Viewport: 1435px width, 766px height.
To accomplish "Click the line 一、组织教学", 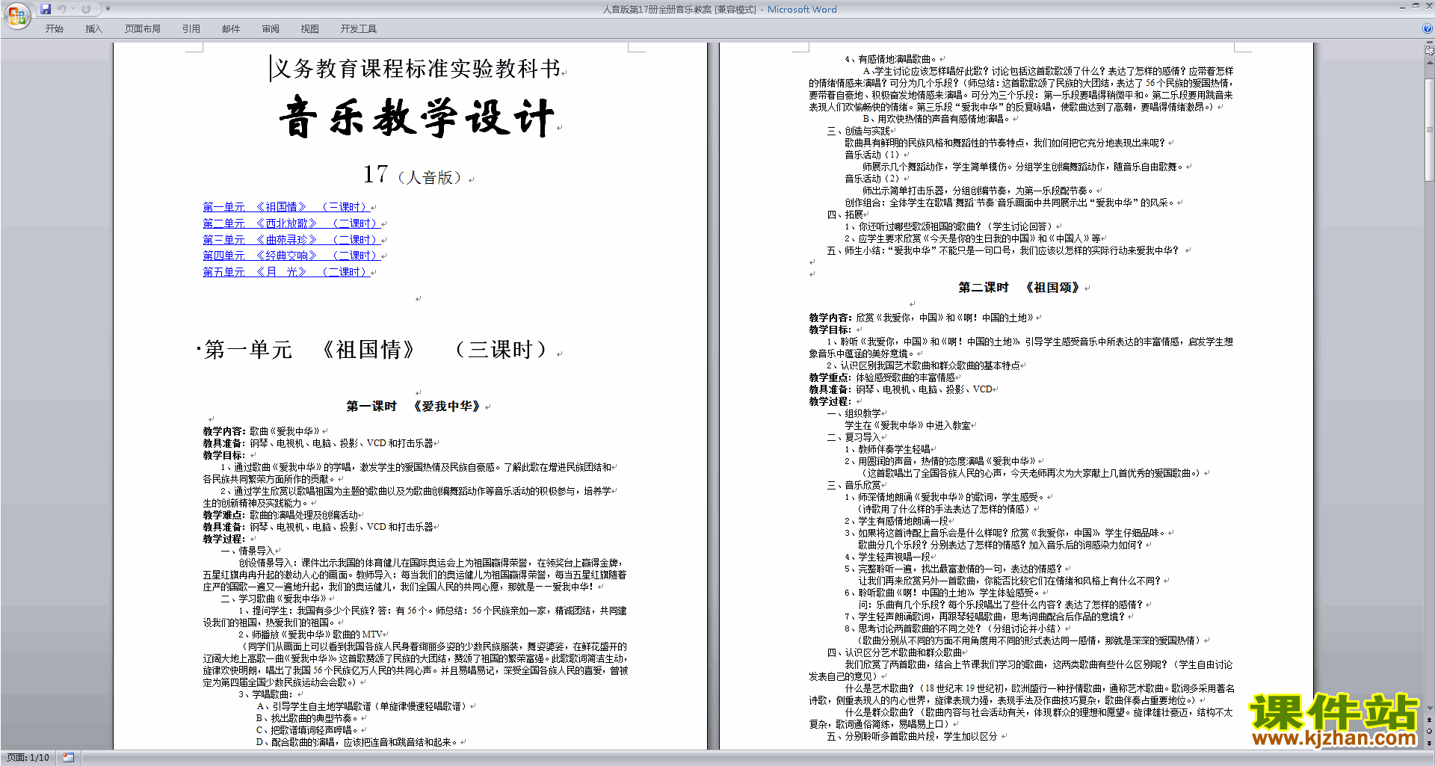I will click(x=854, y=413).
